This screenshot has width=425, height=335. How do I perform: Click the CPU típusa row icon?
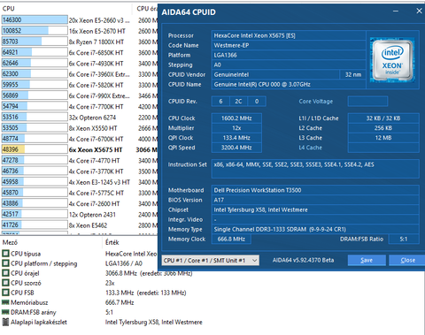5,254
